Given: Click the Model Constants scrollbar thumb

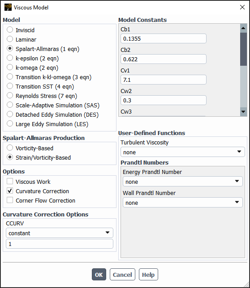Looking at the screenshot, I should (x=243, y=49).
